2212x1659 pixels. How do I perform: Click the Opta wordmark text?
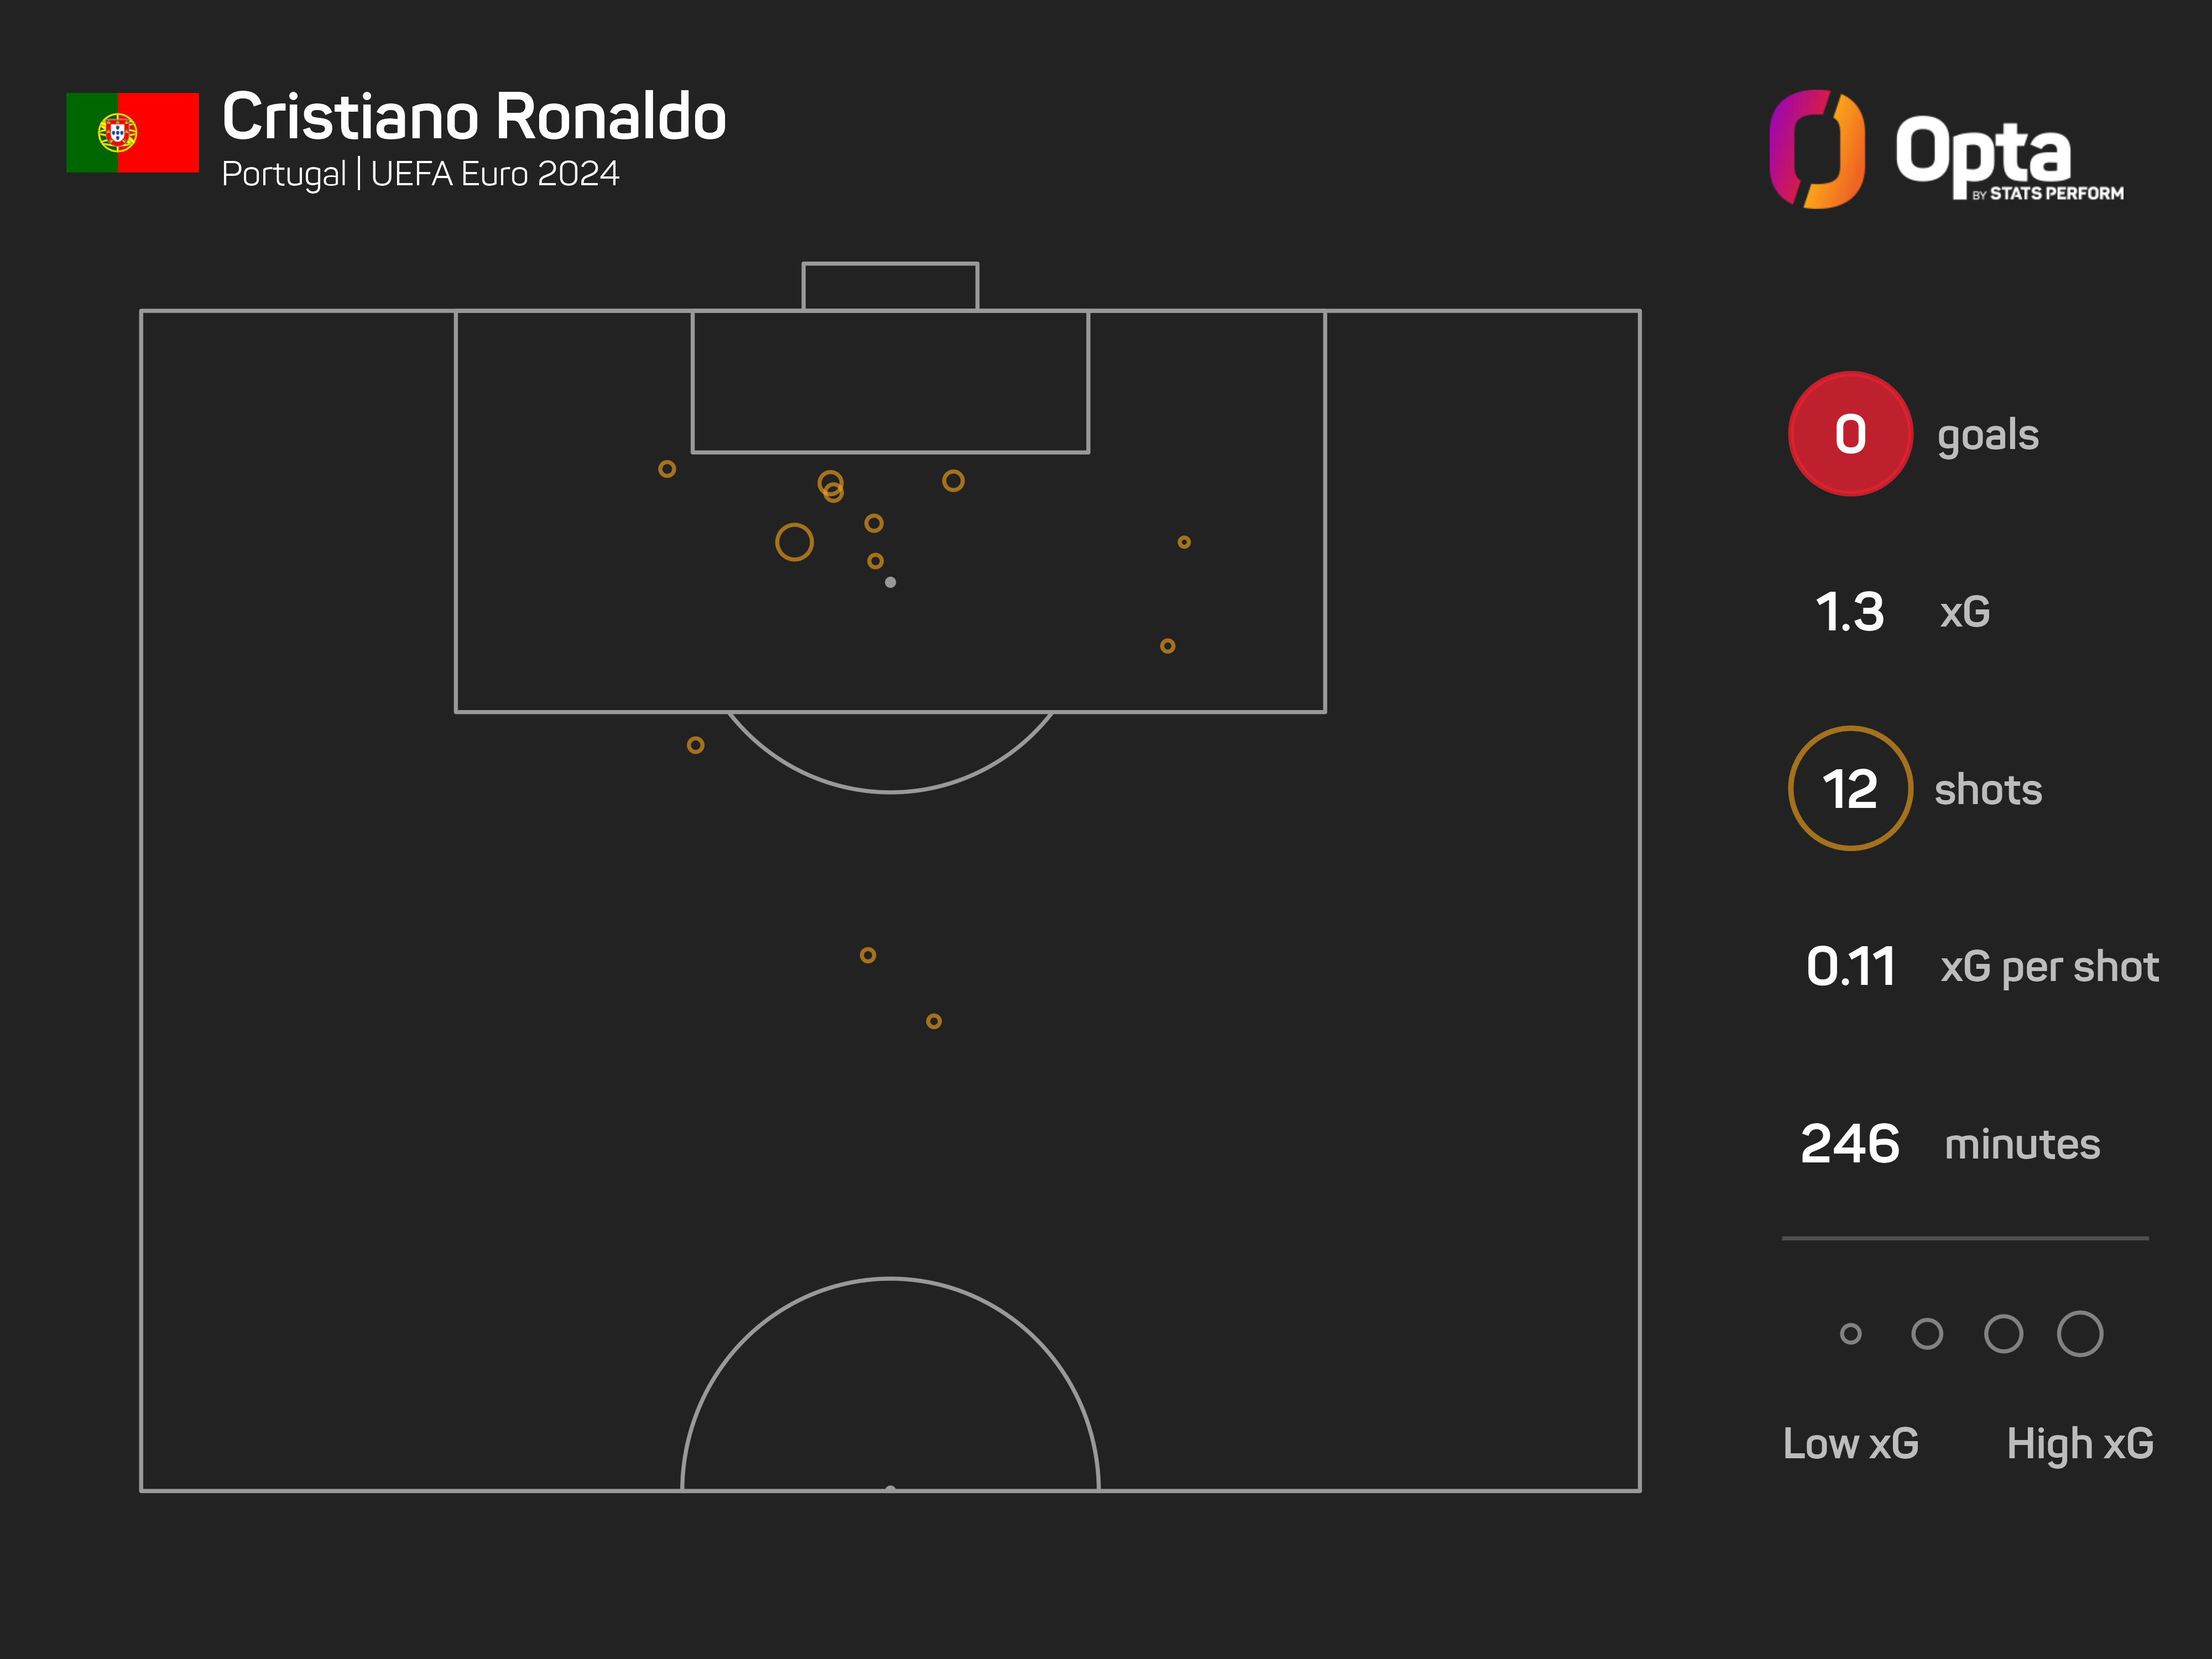(x=1982, y=152)
